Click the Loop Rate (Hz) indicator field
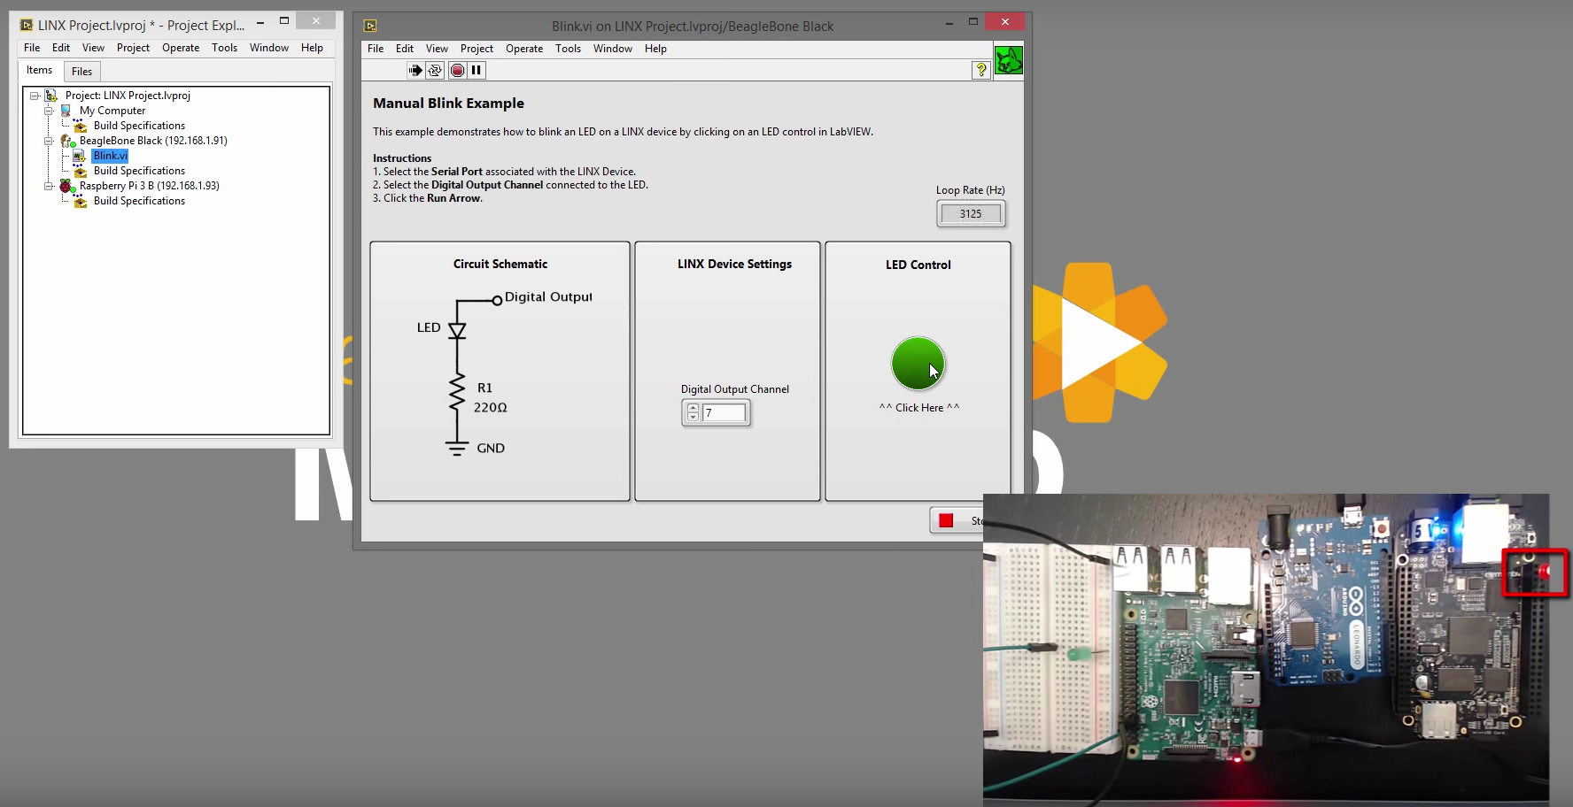 point(971,213)
